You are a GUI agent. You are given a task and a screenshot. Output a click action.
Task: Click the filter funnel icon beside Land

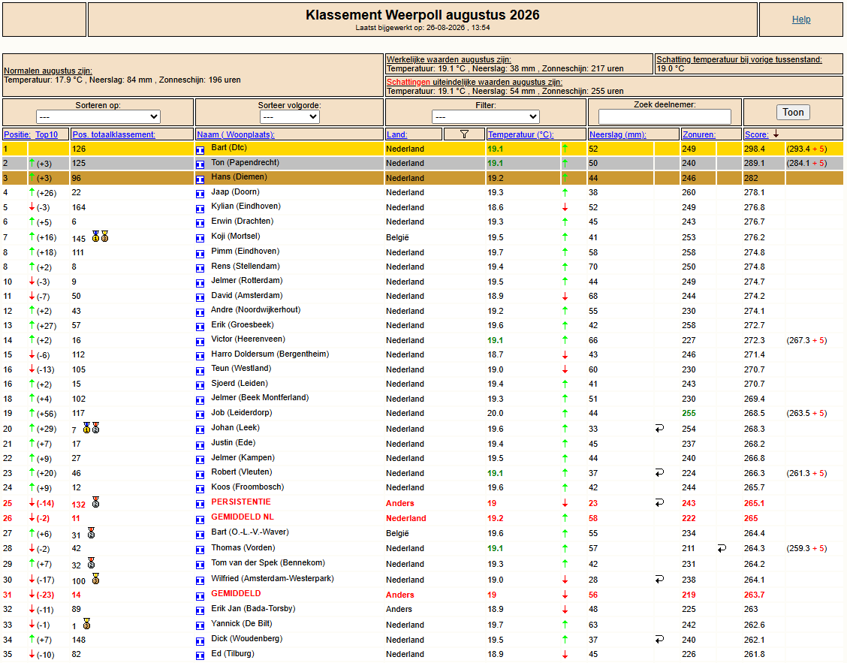coord(464,134)
